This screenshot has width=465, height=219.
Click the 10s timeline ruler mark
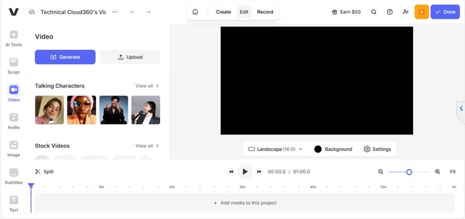[x=101, y=187]
